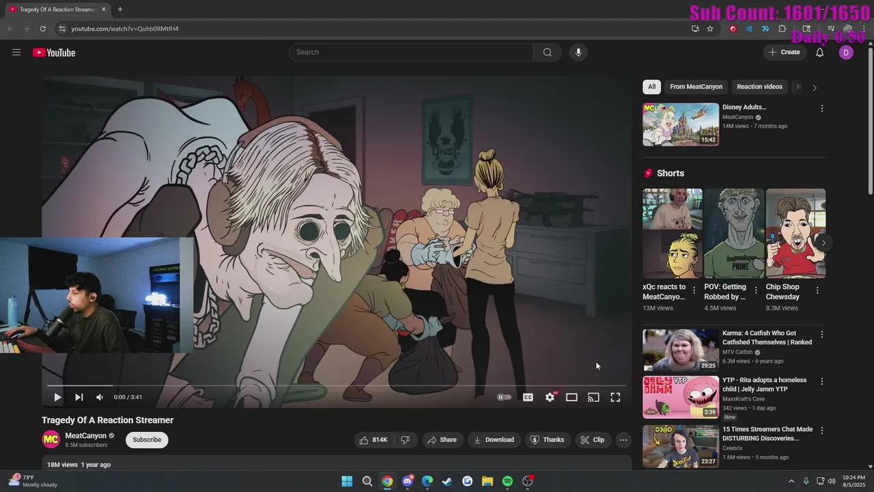Enter full screen mode

(615, 397)
